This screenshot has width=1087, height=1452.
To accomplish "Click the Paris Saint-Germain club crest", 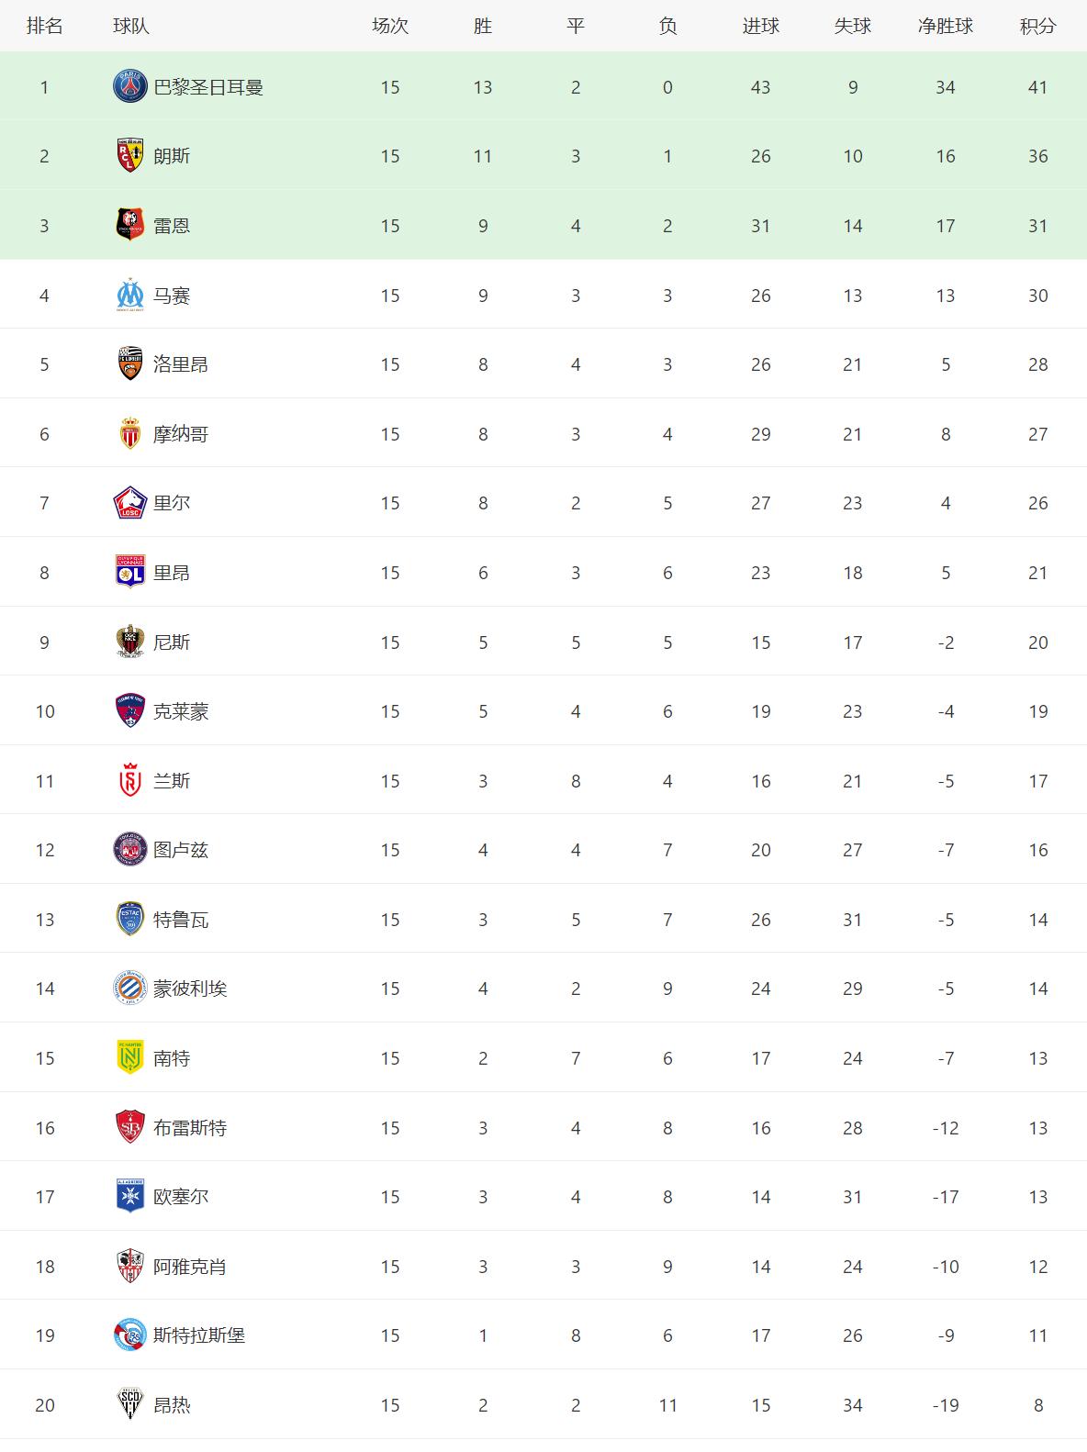I will (129, 87).
